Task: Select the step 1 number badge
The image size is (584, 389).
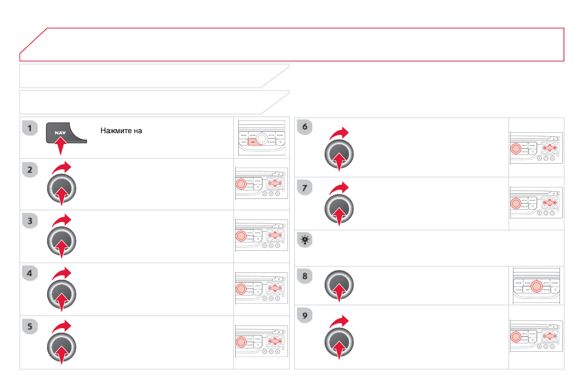Action: pyautogui.click(x=30, y=129)
